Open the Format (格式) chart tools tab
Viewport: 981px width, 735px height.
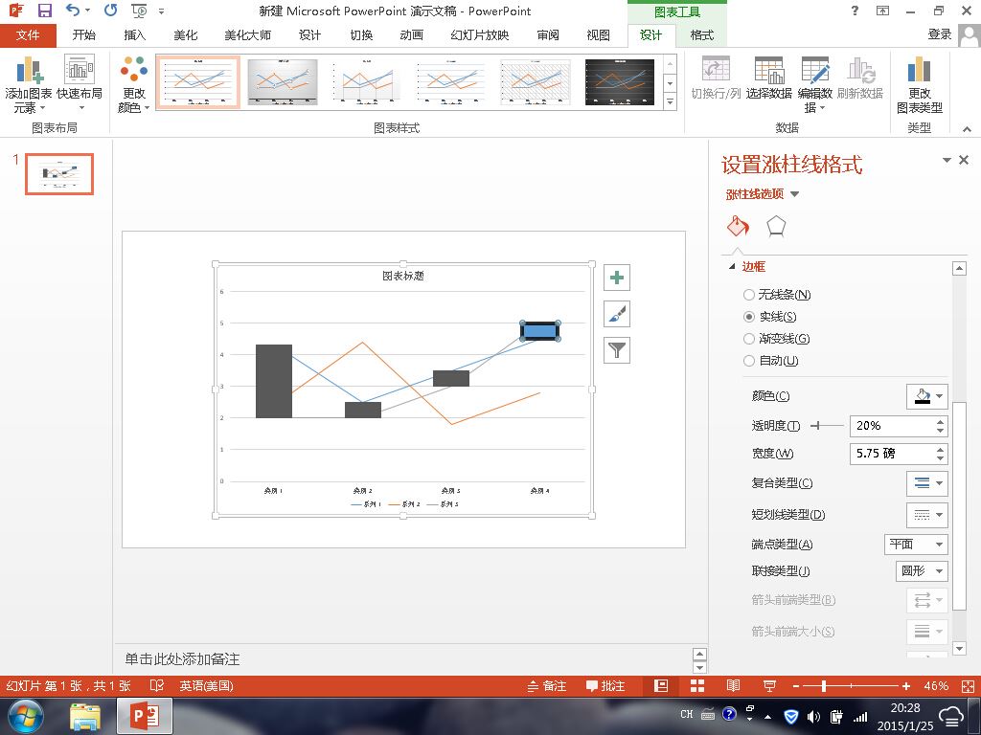pos(701,35)
